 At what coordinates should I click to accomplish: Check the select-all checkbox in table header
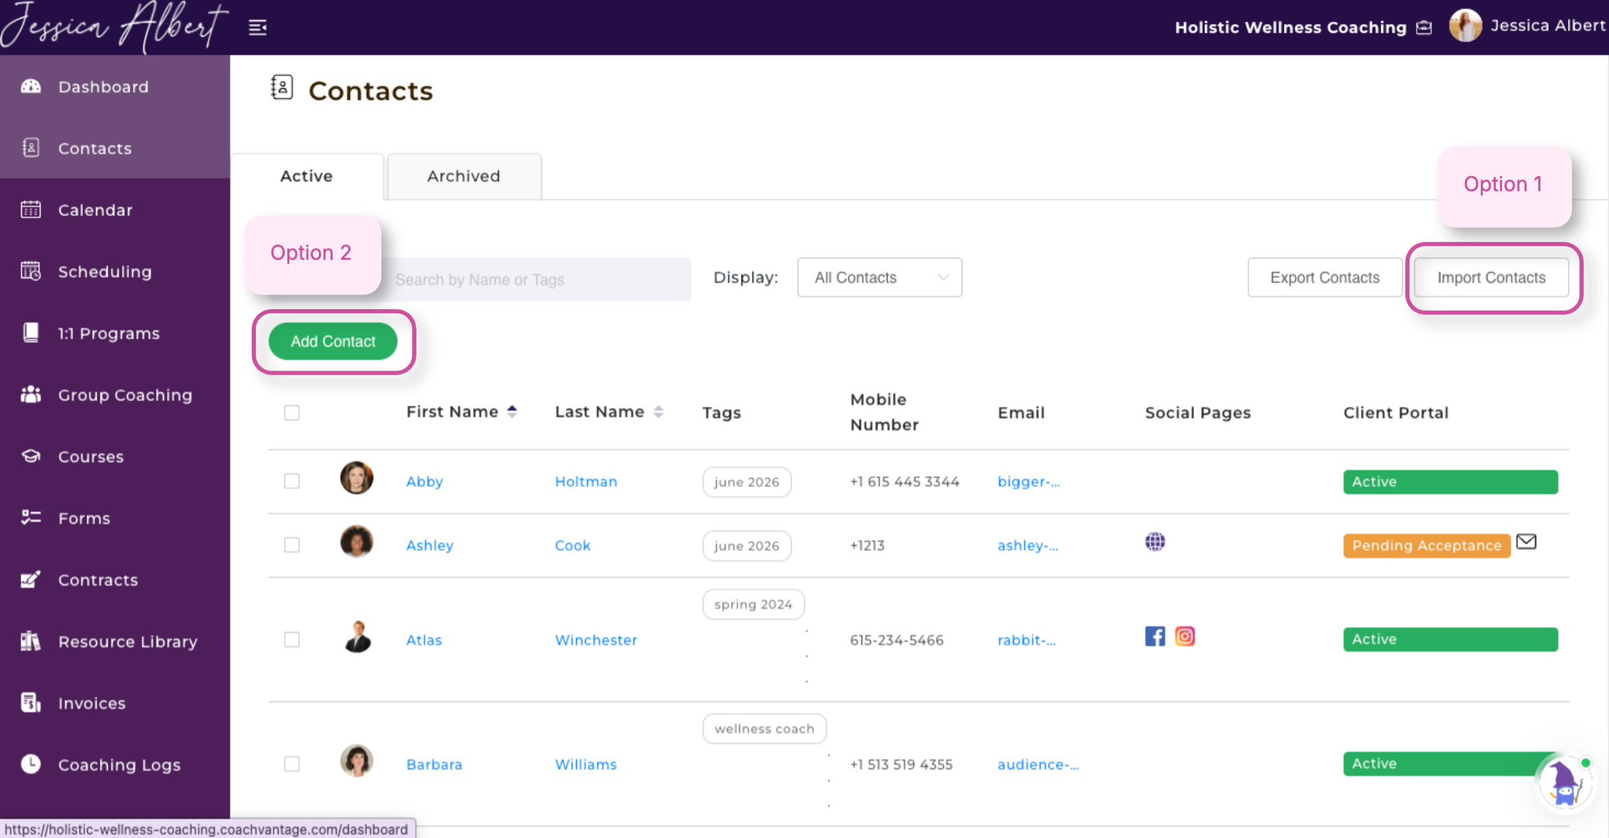(x=291, y=412)
